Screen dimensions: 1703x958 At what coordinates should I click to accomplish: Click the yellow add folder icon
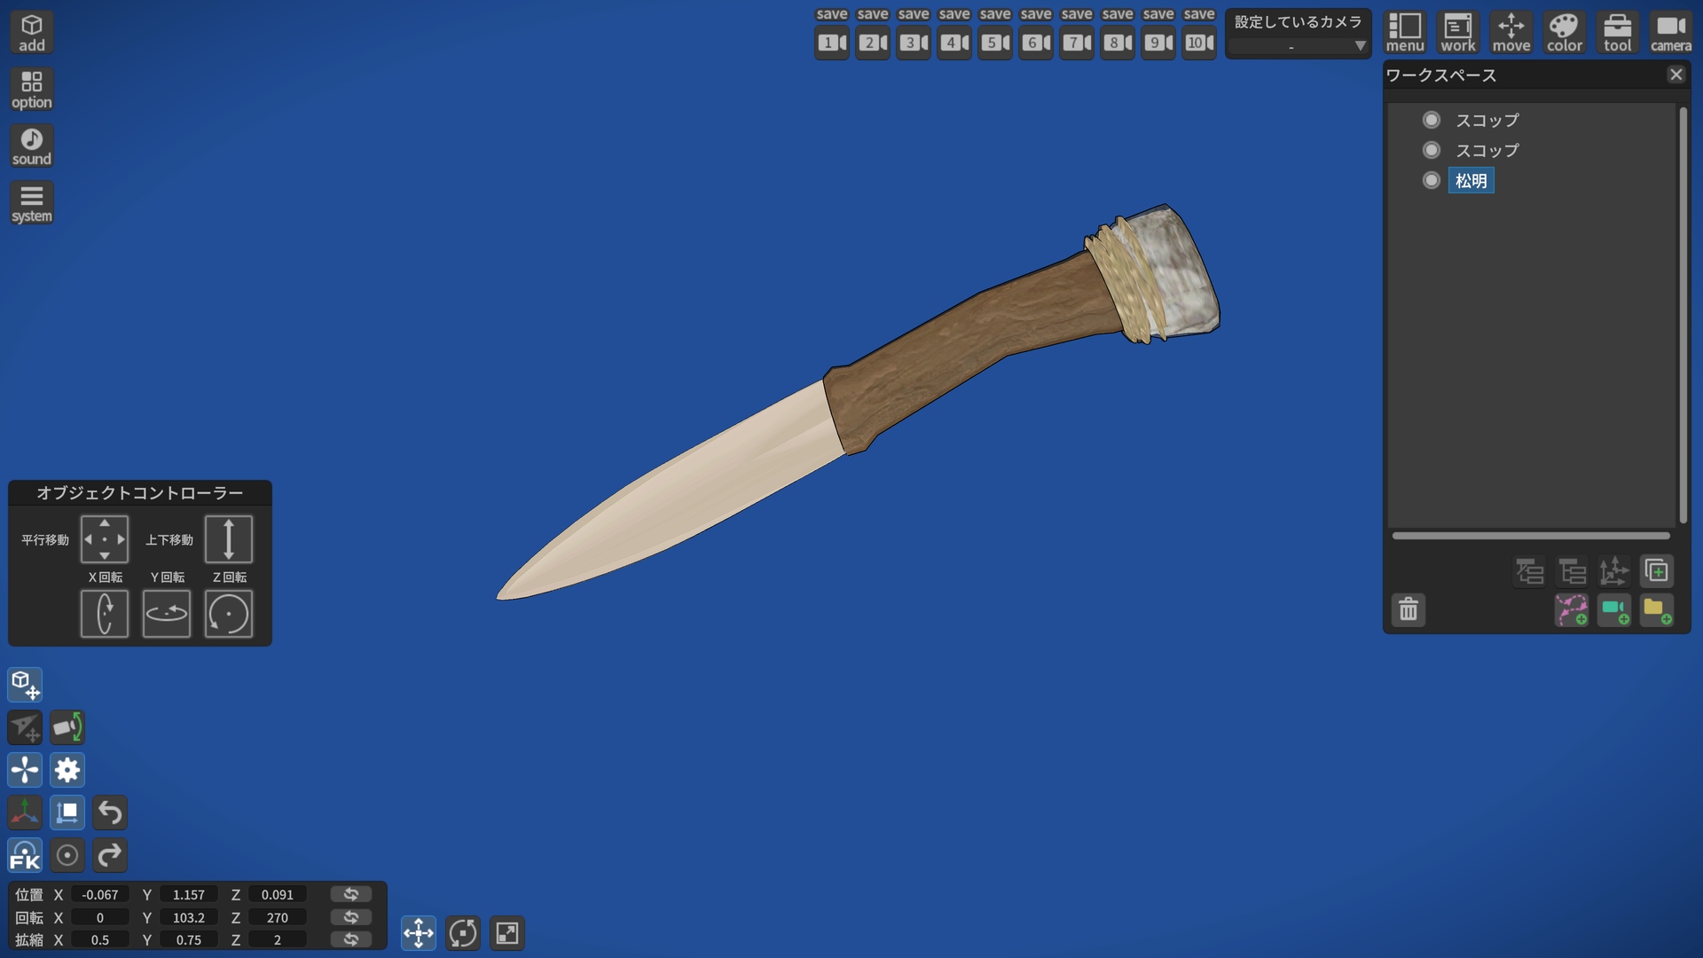1656,610
